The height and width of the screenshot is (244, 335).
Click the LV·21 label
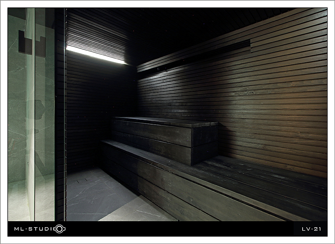[311, 229]
